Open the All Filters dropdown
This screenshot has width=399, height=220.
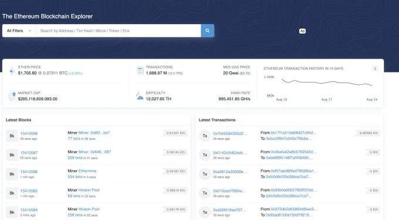[19, 30]
